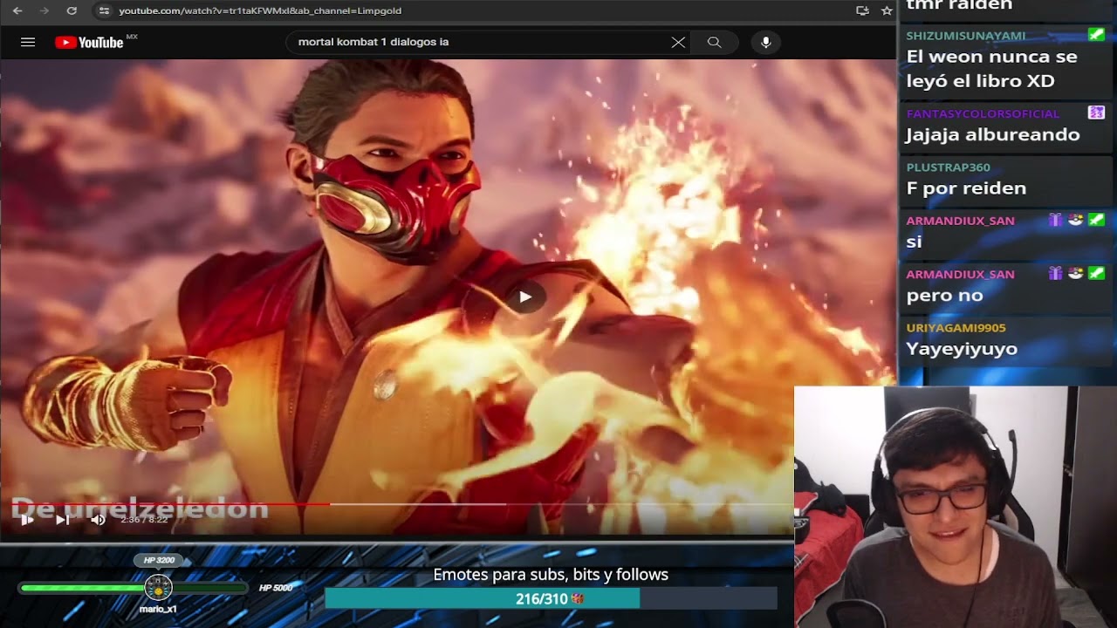Click the 'Emotes para subs, bits y follows' label
The width and height of the screenshot is (1117, 628).
[551, 575]
